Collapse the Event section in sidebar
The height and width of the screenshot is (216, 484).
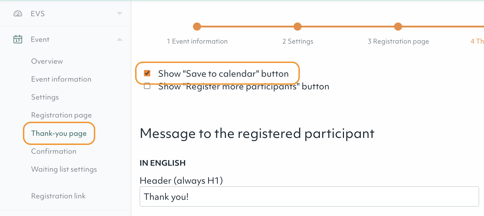click(x=120, y=39)
